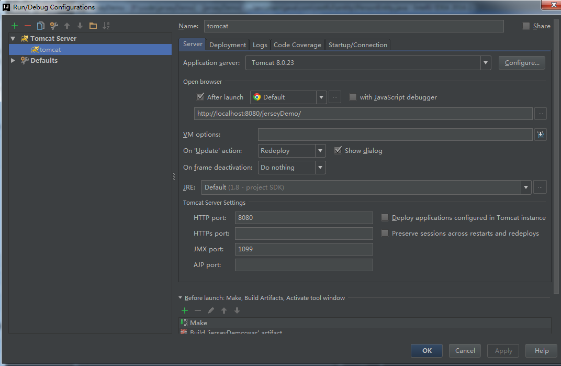Screen dimensions: 561x366
Task: Sort configurations alphabetically
Action: pos(106,26)
